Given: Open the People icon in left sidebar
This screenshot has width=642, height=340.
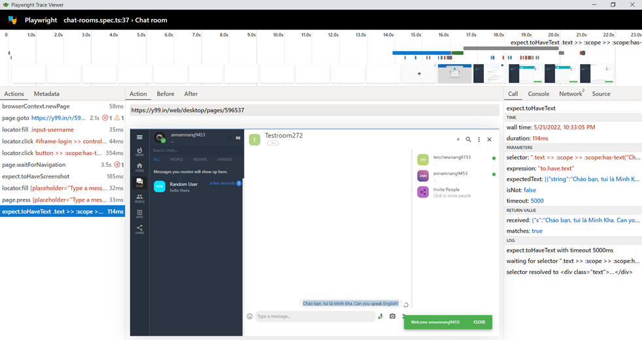Looking at the screenshot, I should pyautogui.click(x=139, y=198).
